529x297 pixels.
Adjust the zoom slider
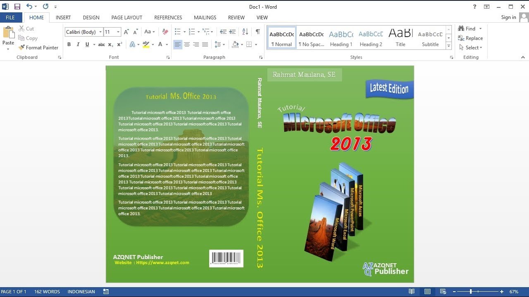click(471, 292)
